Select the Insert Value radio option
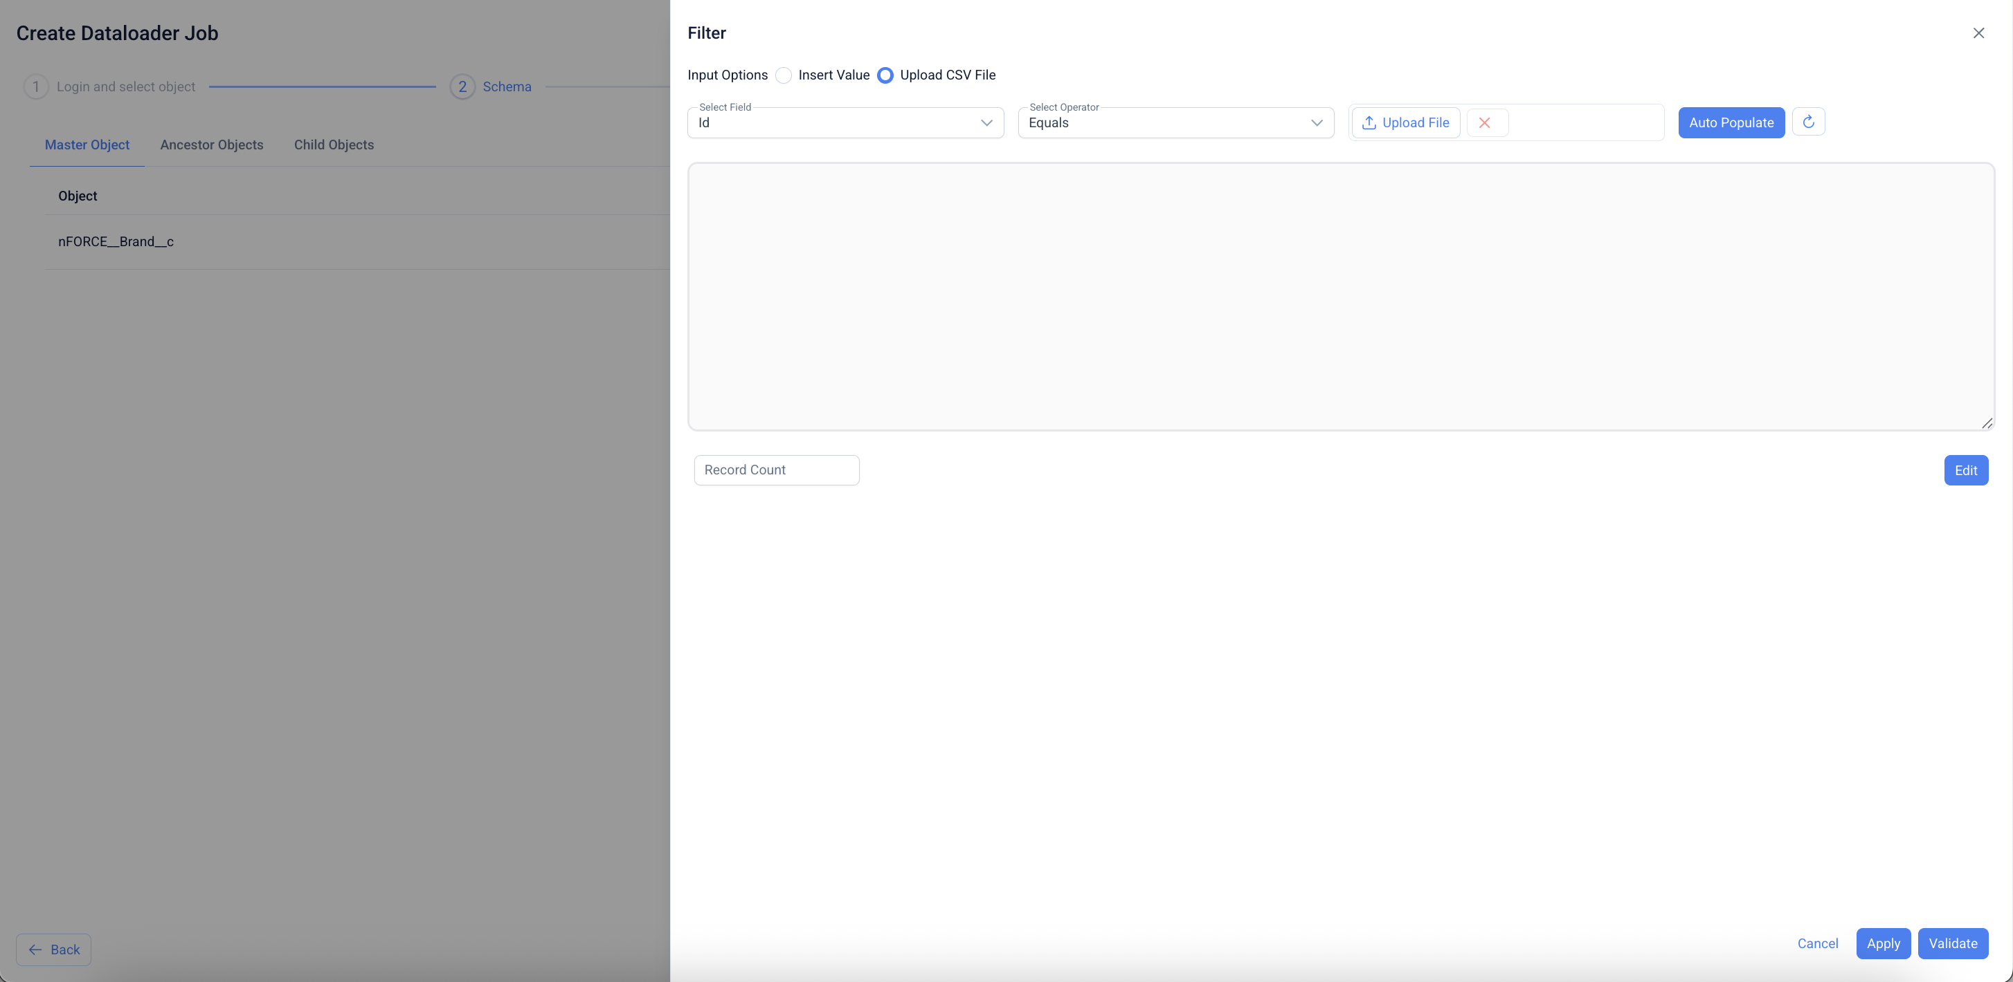The width and height of the screenshot is (2013, 982). pyautogui.click(x=784, y=75)
